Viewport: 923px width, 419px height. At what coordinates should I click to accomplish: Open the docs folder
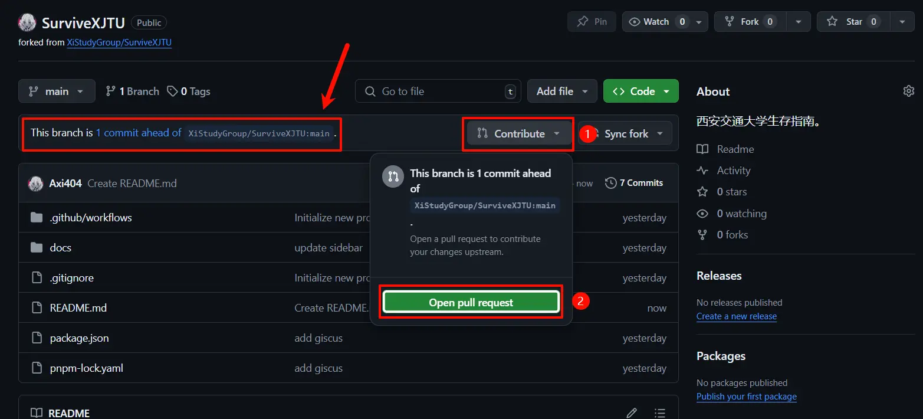pos(61,248)
